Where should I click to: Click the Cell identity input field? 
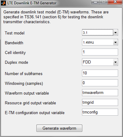coord(100,52)
